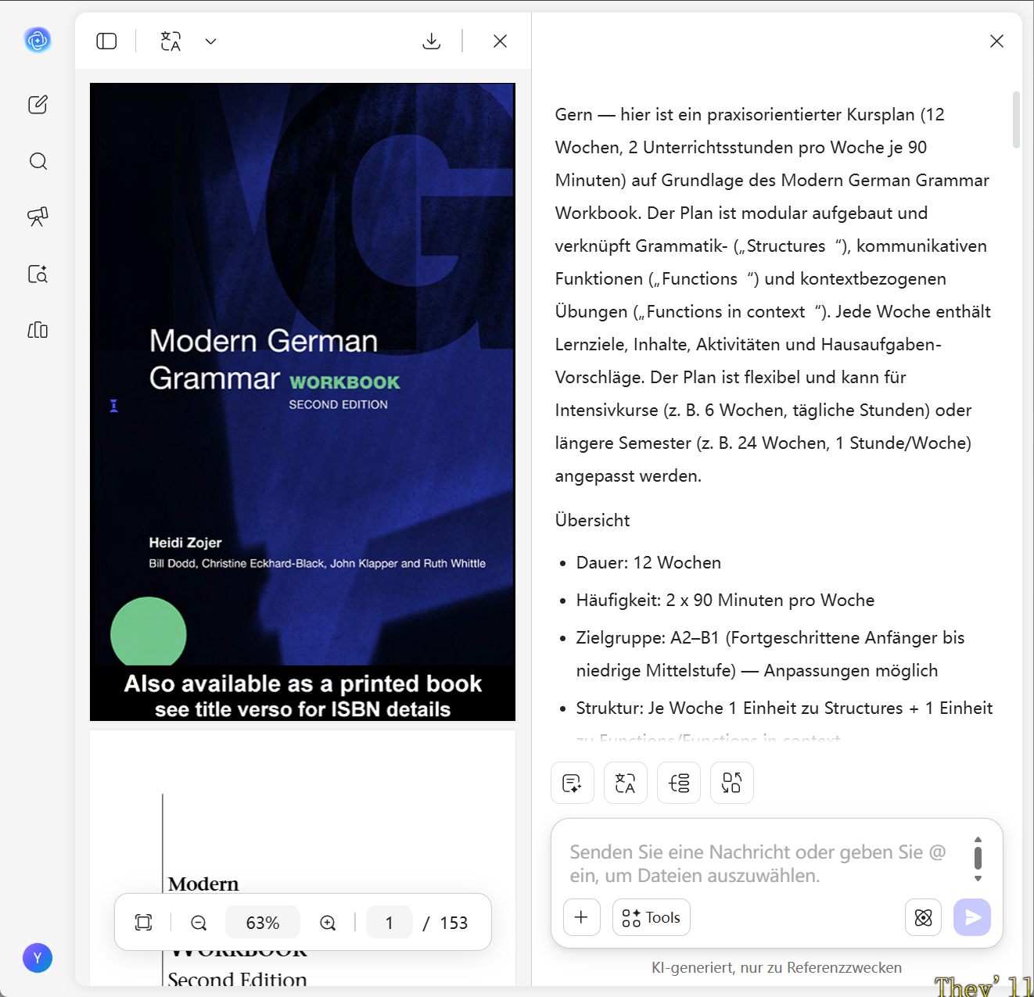1034x997 pixels.
Task: Click the input box down arrow
Action: tap(978, 879)
